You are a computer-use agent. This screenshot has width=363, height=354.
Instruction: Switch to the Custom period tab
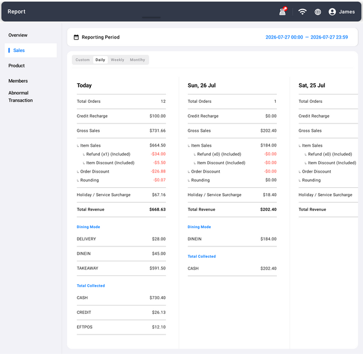83,60
